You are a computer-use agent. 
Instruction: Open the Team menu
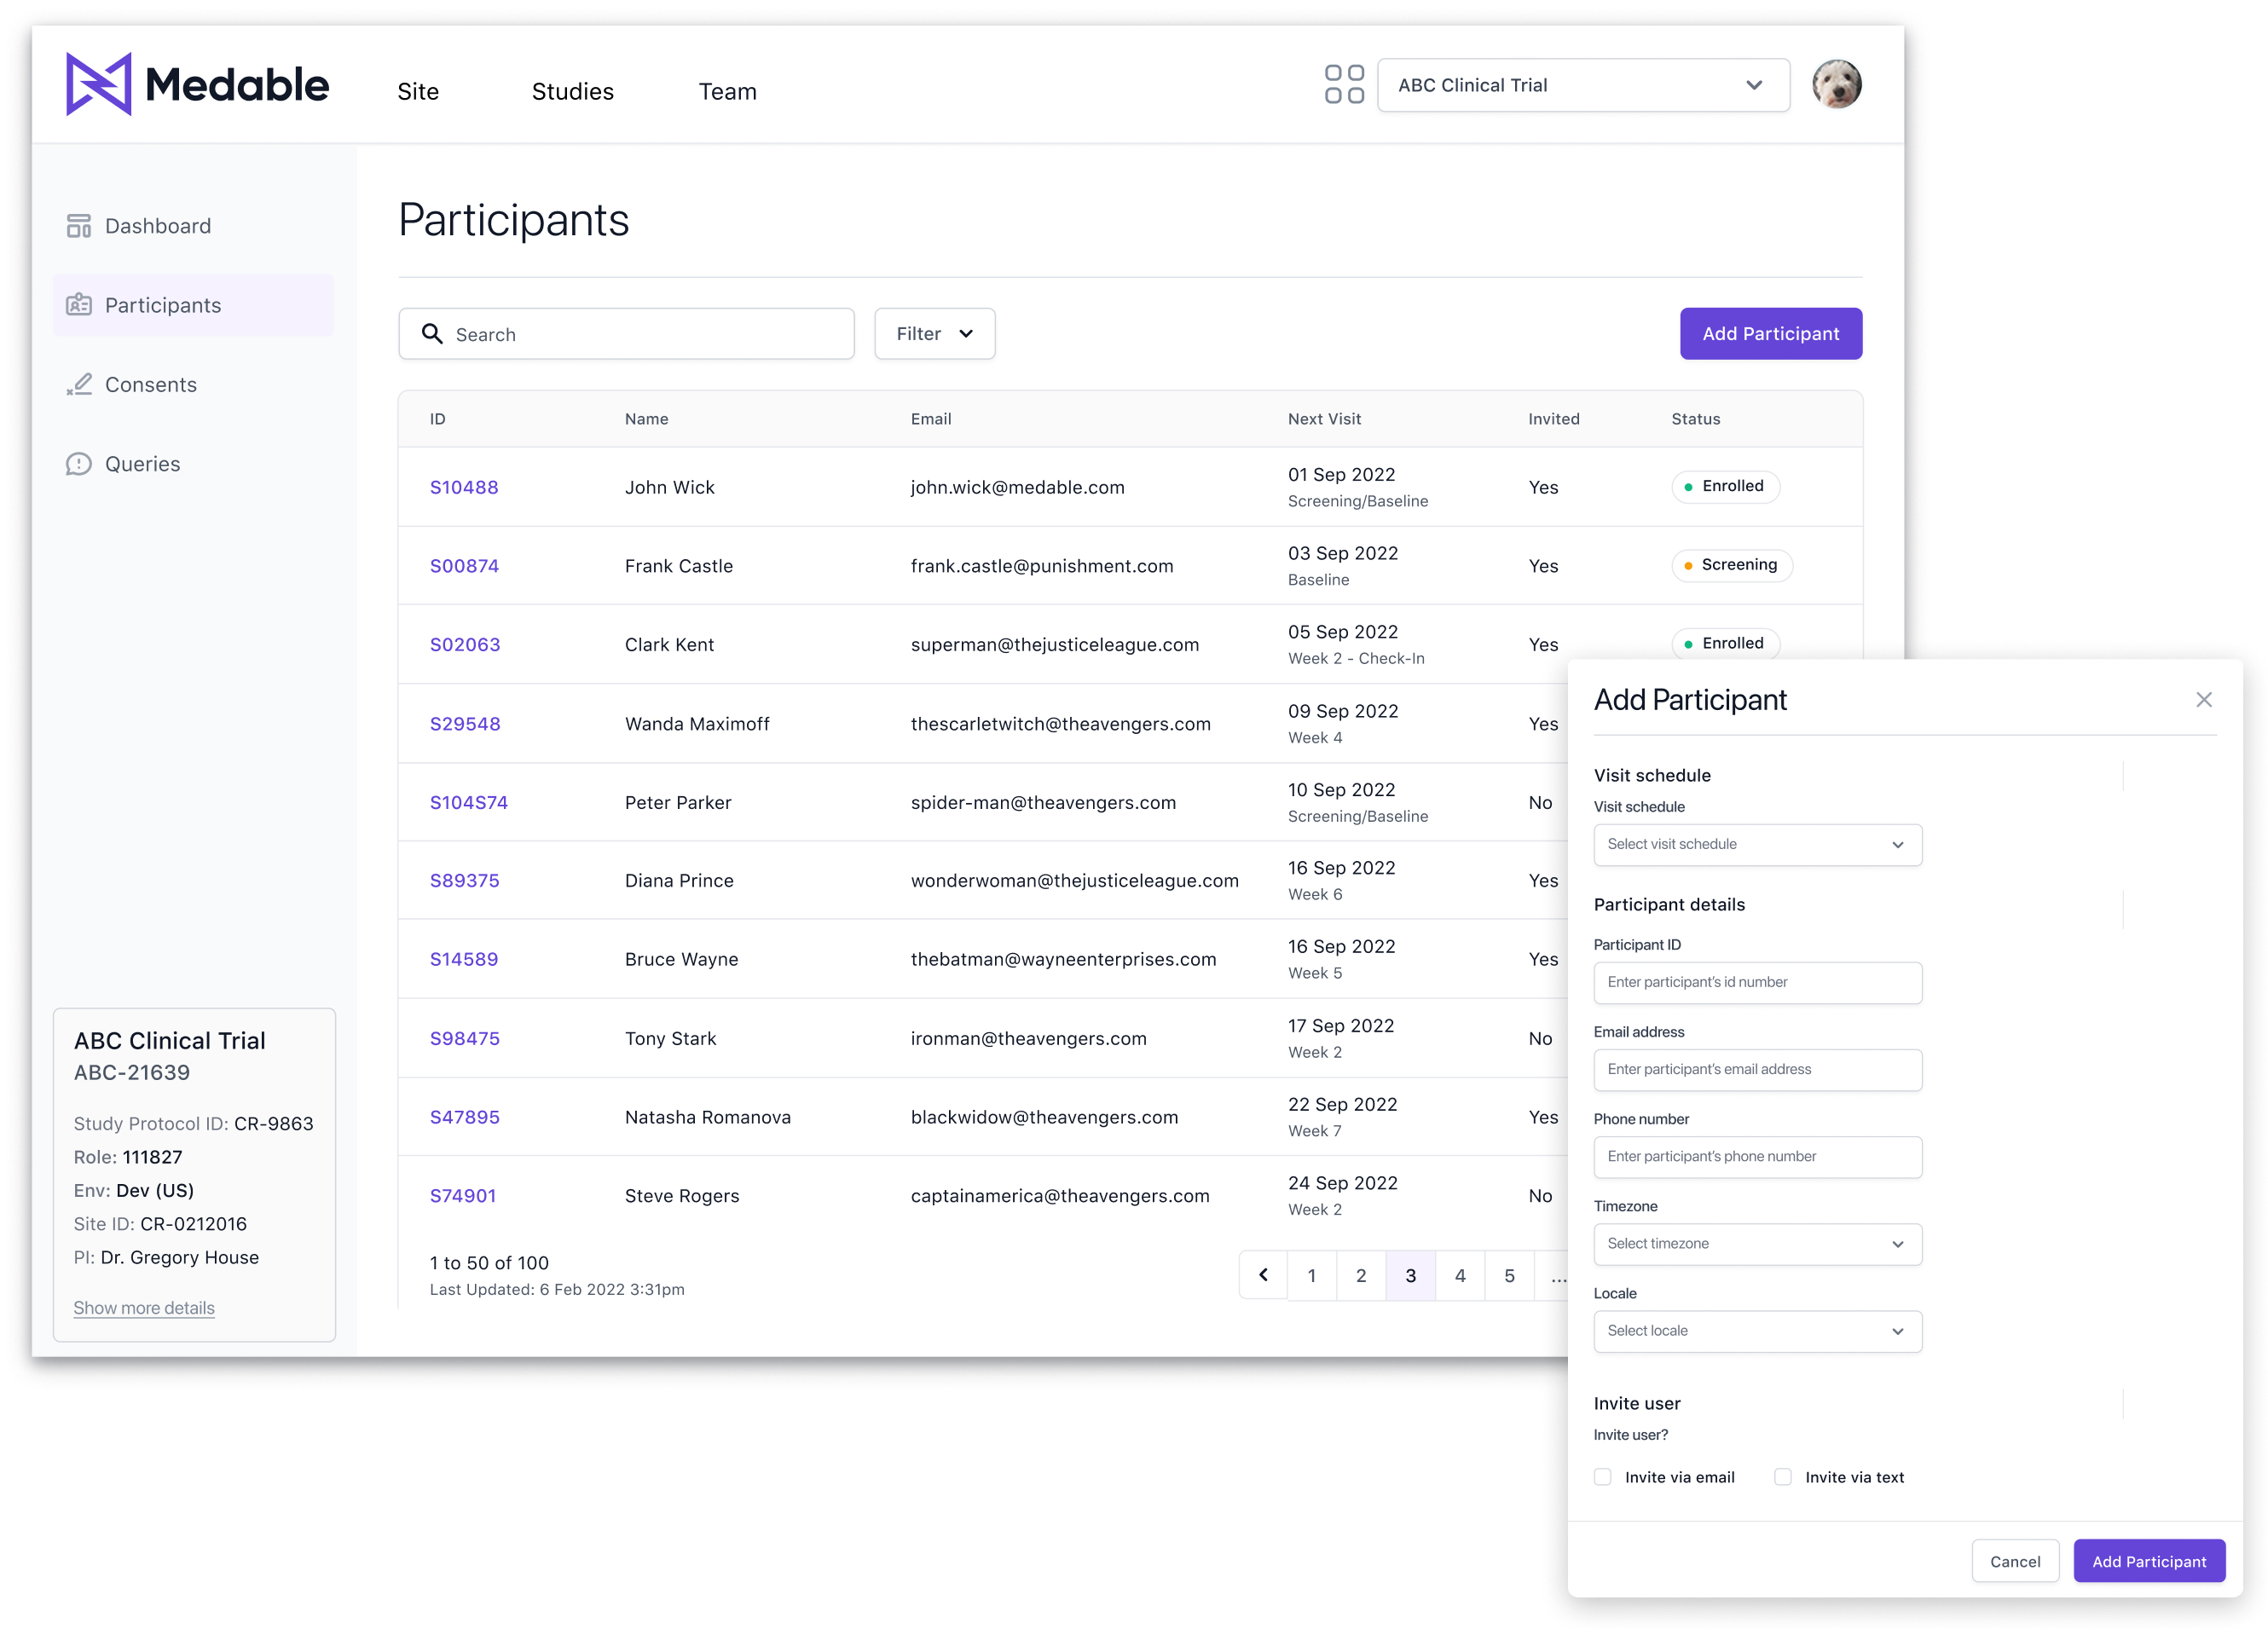727,92
